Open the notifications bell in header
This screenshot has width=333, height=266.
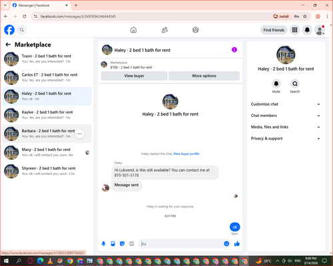click(x=307, y=30)
